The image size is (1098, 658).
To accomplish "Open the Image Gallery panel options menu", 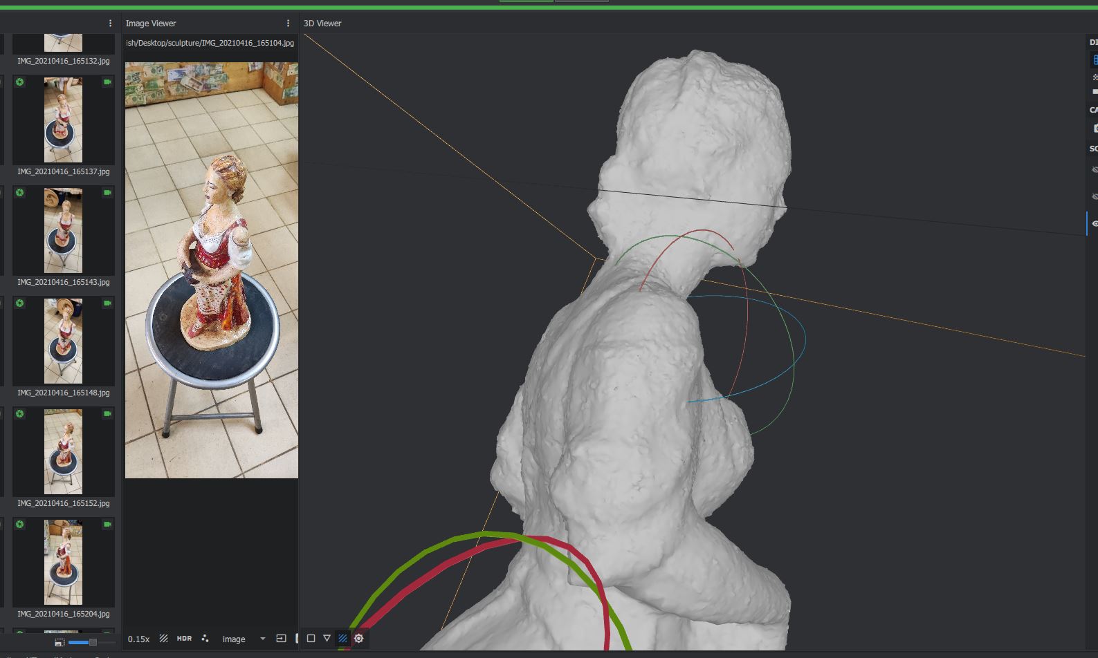I will click(110, 23).
